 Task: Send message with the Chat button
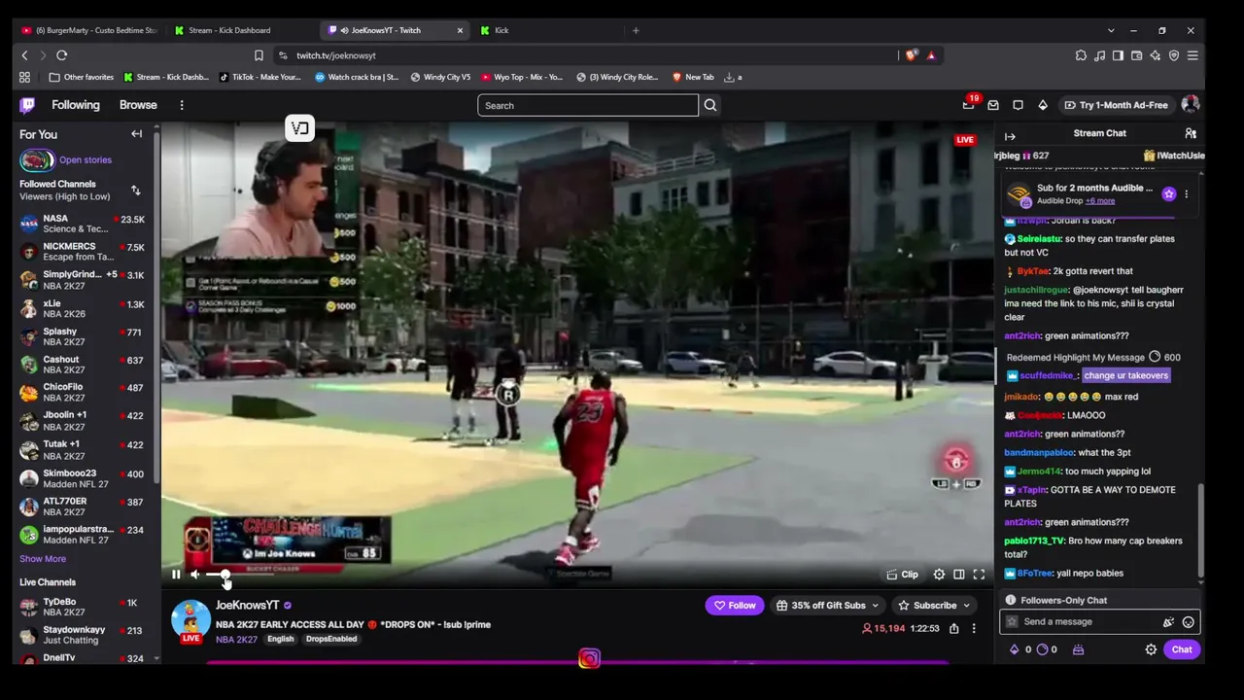coord(1182,649)
